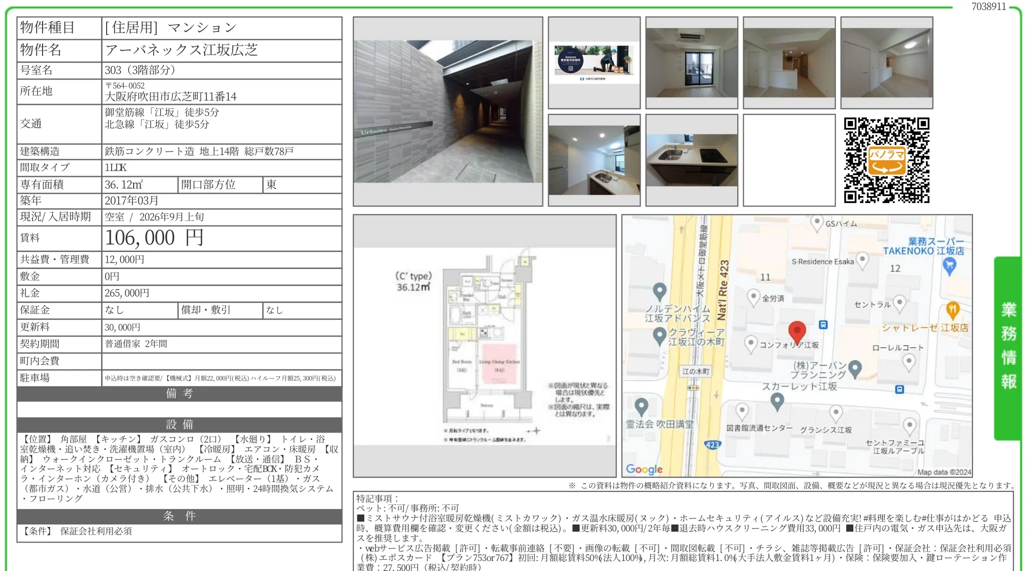Open the Amazon delivery notice thumbnail
Image resolution: width=1029 pixels, height=571 pixels.
[594, 63]
